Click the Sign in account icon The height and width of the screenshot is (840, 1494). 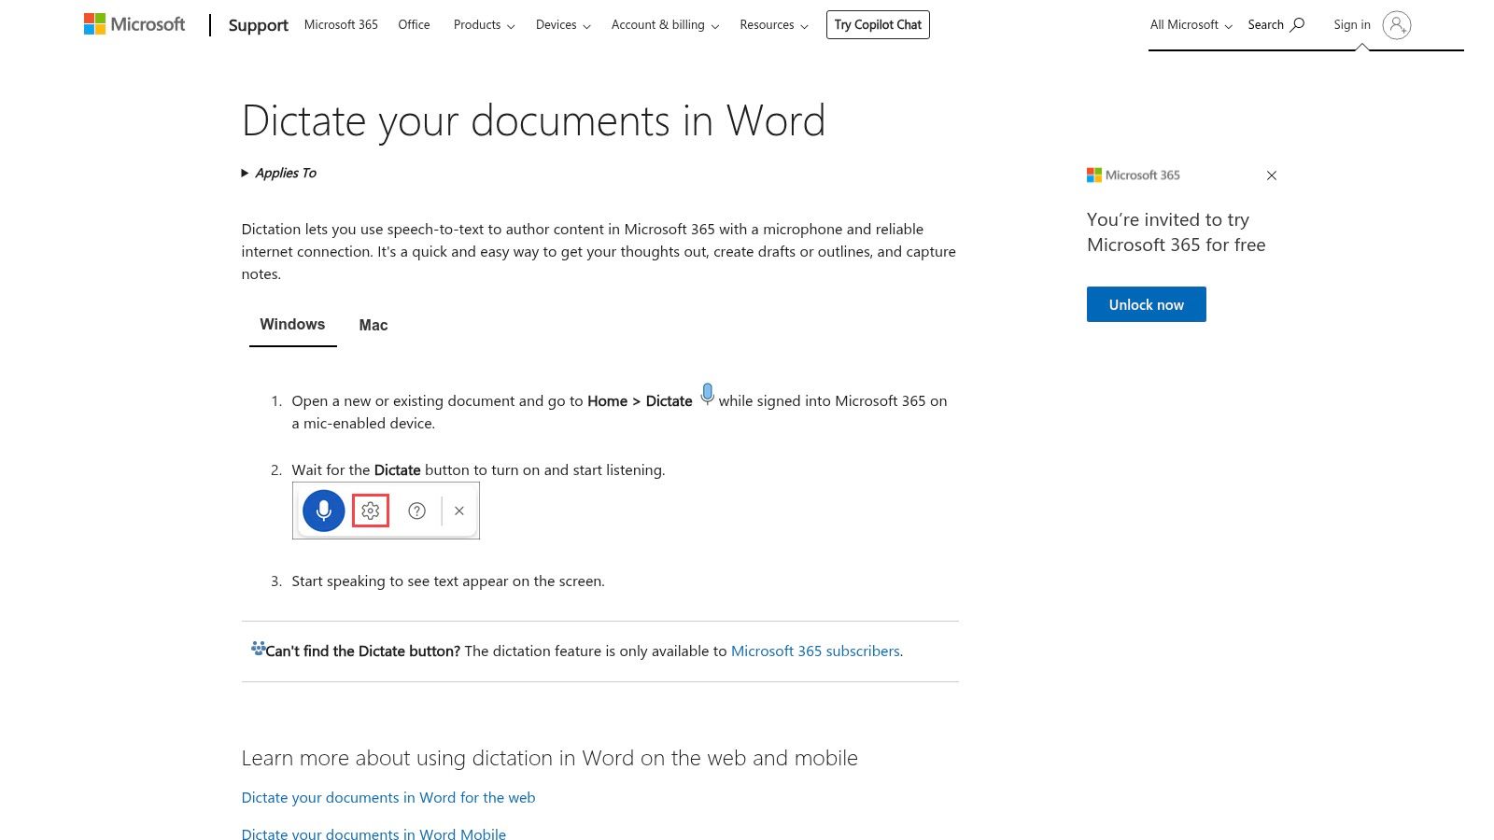(x=1394, y=25)
